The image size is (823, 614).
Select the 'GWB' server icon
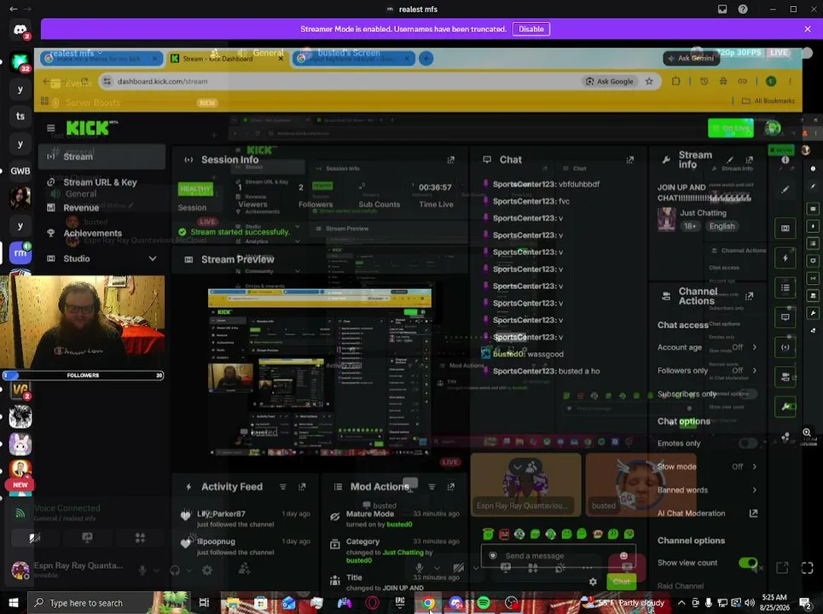(x=20, y=171)
